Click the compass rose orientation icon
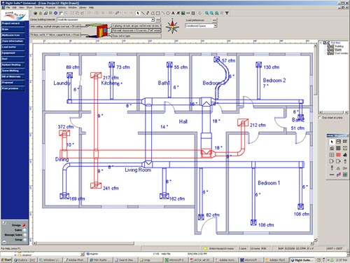Screen dimensions: 350x263 click(172, 26)
